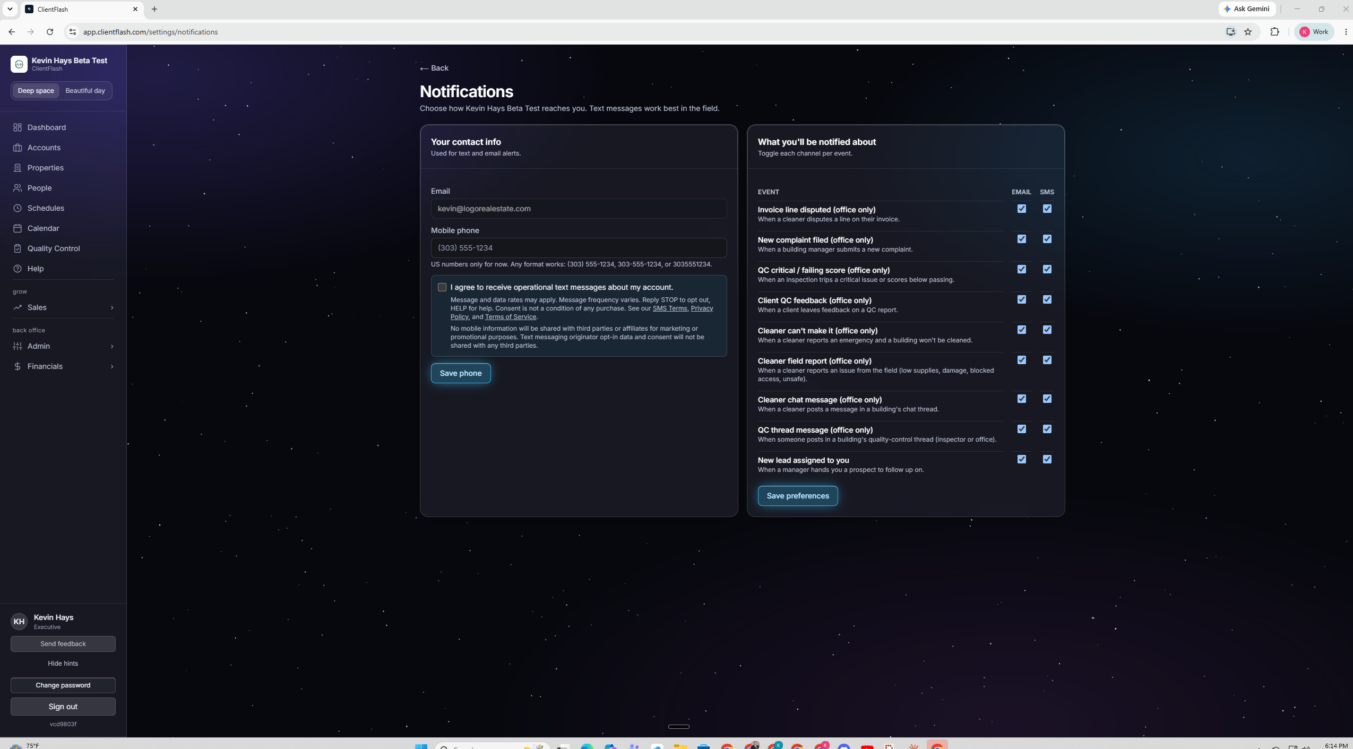Open the Extensions puzzle icon
Screen dimensions: 1353x749
coord(1274,32)
